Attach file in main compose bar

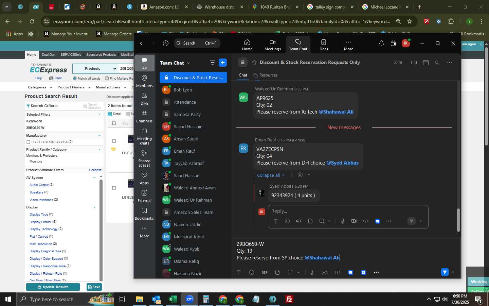[277, 272]
